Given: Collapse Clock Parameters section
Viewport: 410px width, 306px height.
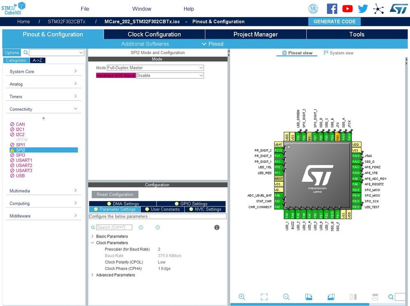Looking at the screenshot, I should [92, 243].
